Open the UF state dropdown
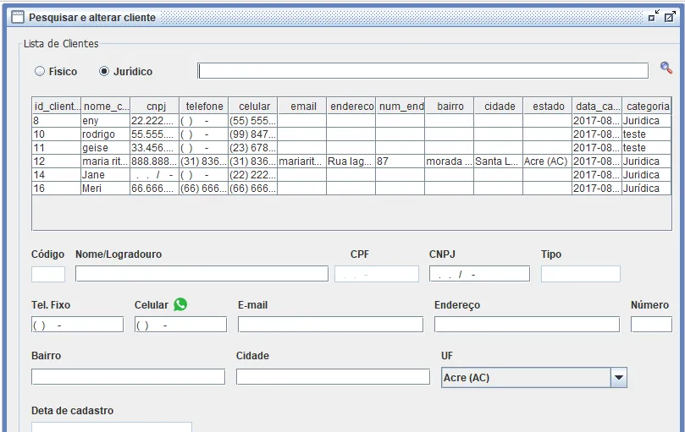 click(x=618, y=378)
